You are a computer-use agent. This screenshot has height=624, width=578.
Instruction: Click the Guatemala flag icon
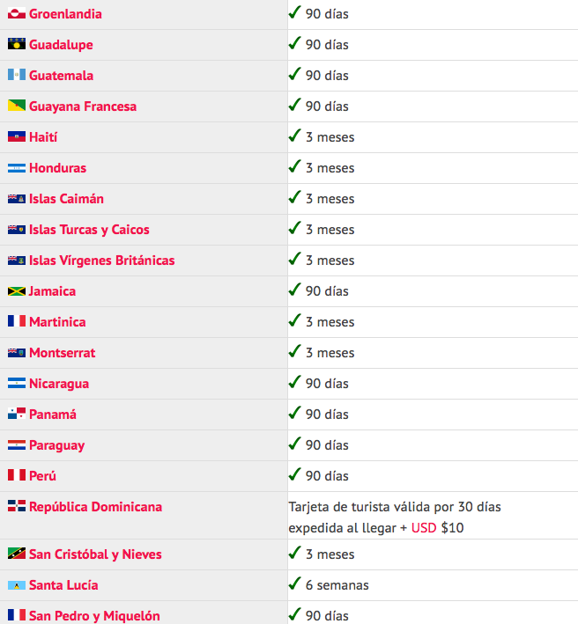pos(17,76)
